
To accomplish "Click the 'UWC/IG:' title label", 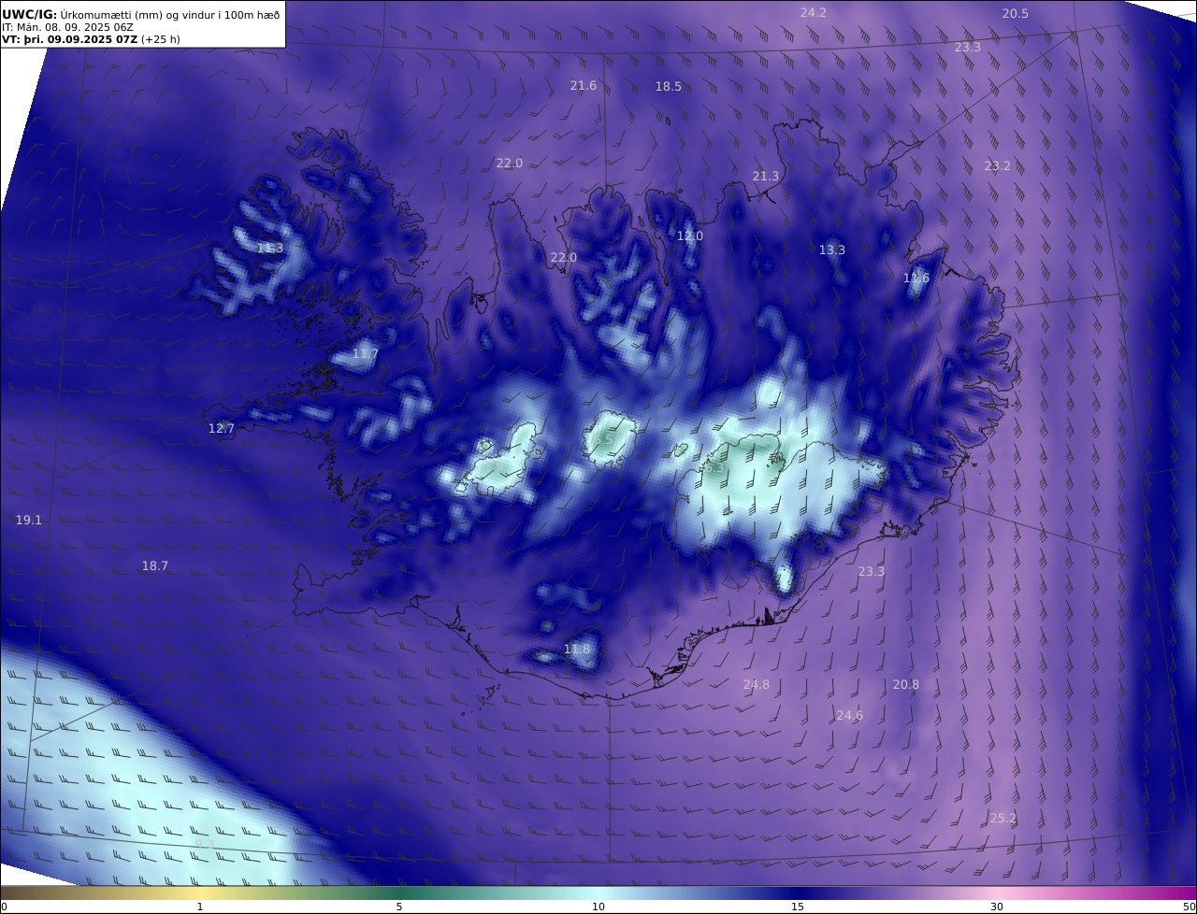I will (x=29, y=14).
